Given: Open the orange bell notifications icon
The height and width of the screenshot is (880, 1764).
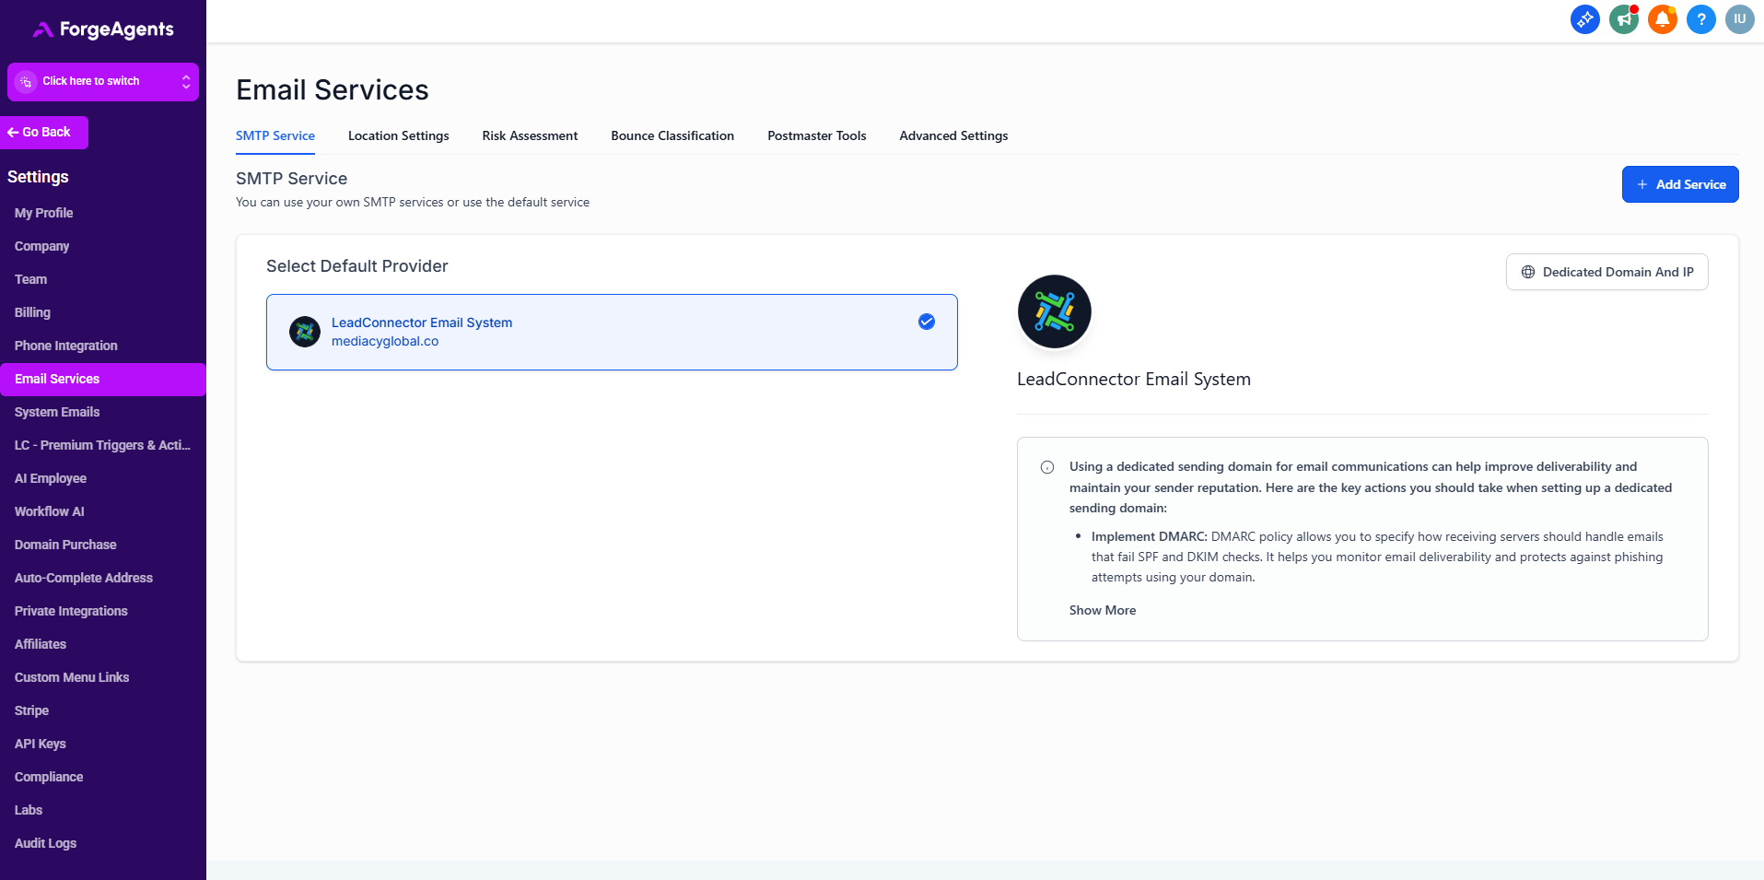Looking at the screenshot, I should click(x=1662, y=19).
